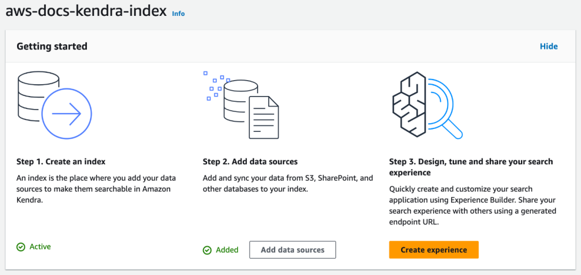581x275 pixels.
Task: Hide the Getting started panel
Action: [549, 47]
